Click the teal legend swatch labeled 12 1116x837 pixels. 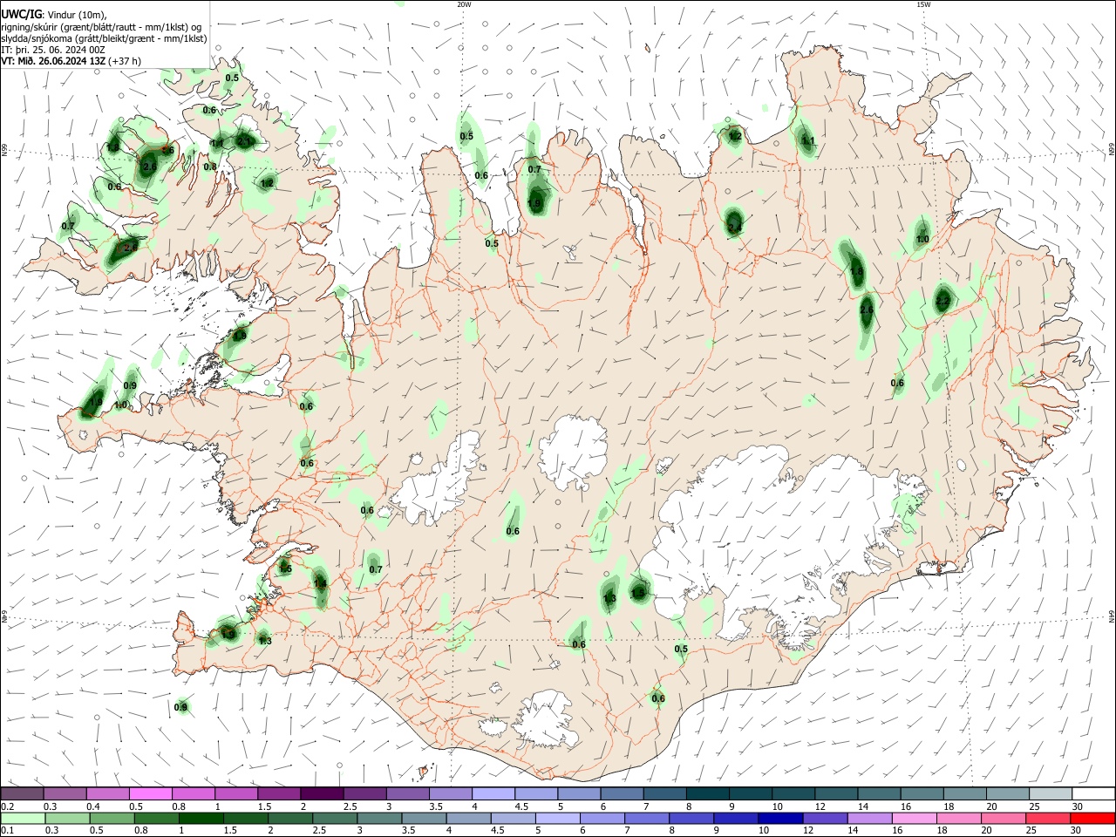click(x=834, y=793)
